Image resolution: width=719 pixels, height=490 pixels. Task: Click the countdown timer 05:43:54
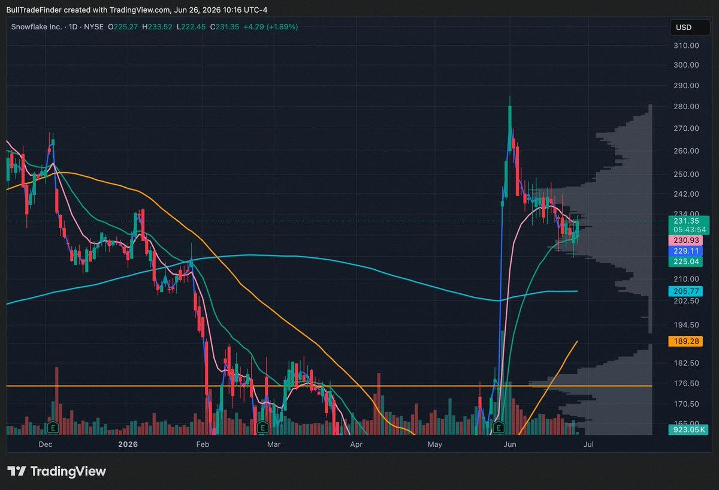click(688, 230)
